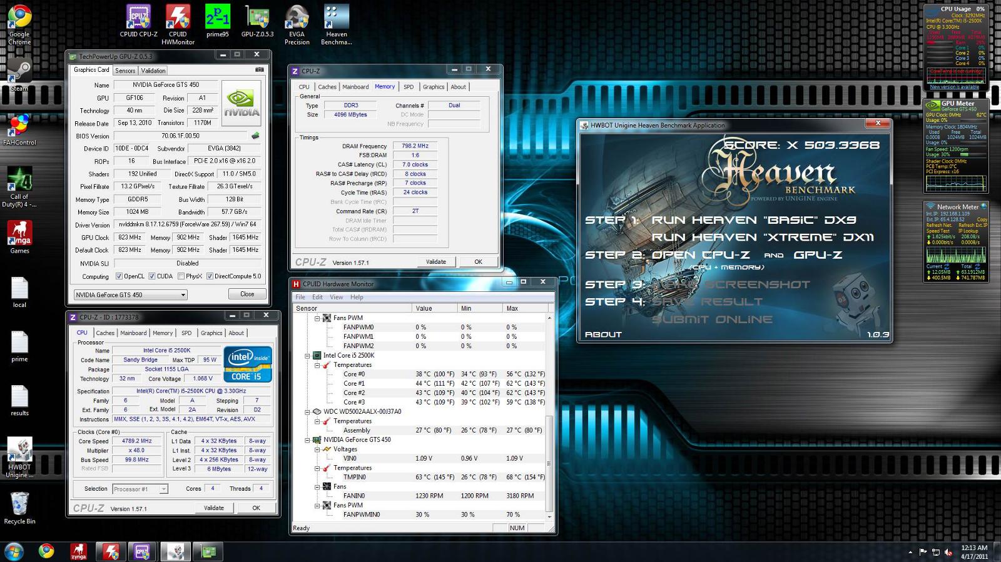Open the Windows Start button
Viewport: 1001px width, 562px height.
(x=14, y=551)
